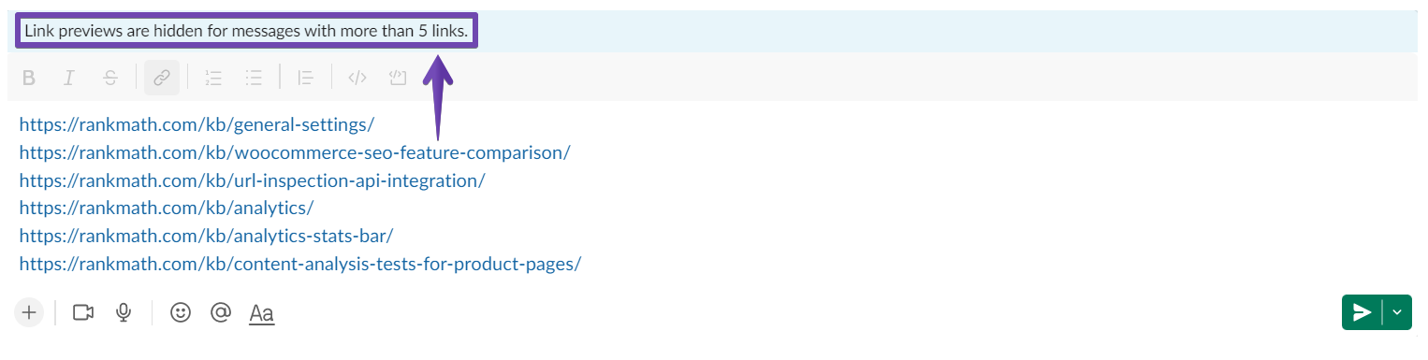
Task: Toggle strikethrough text formatting
Action: (110, 78)
